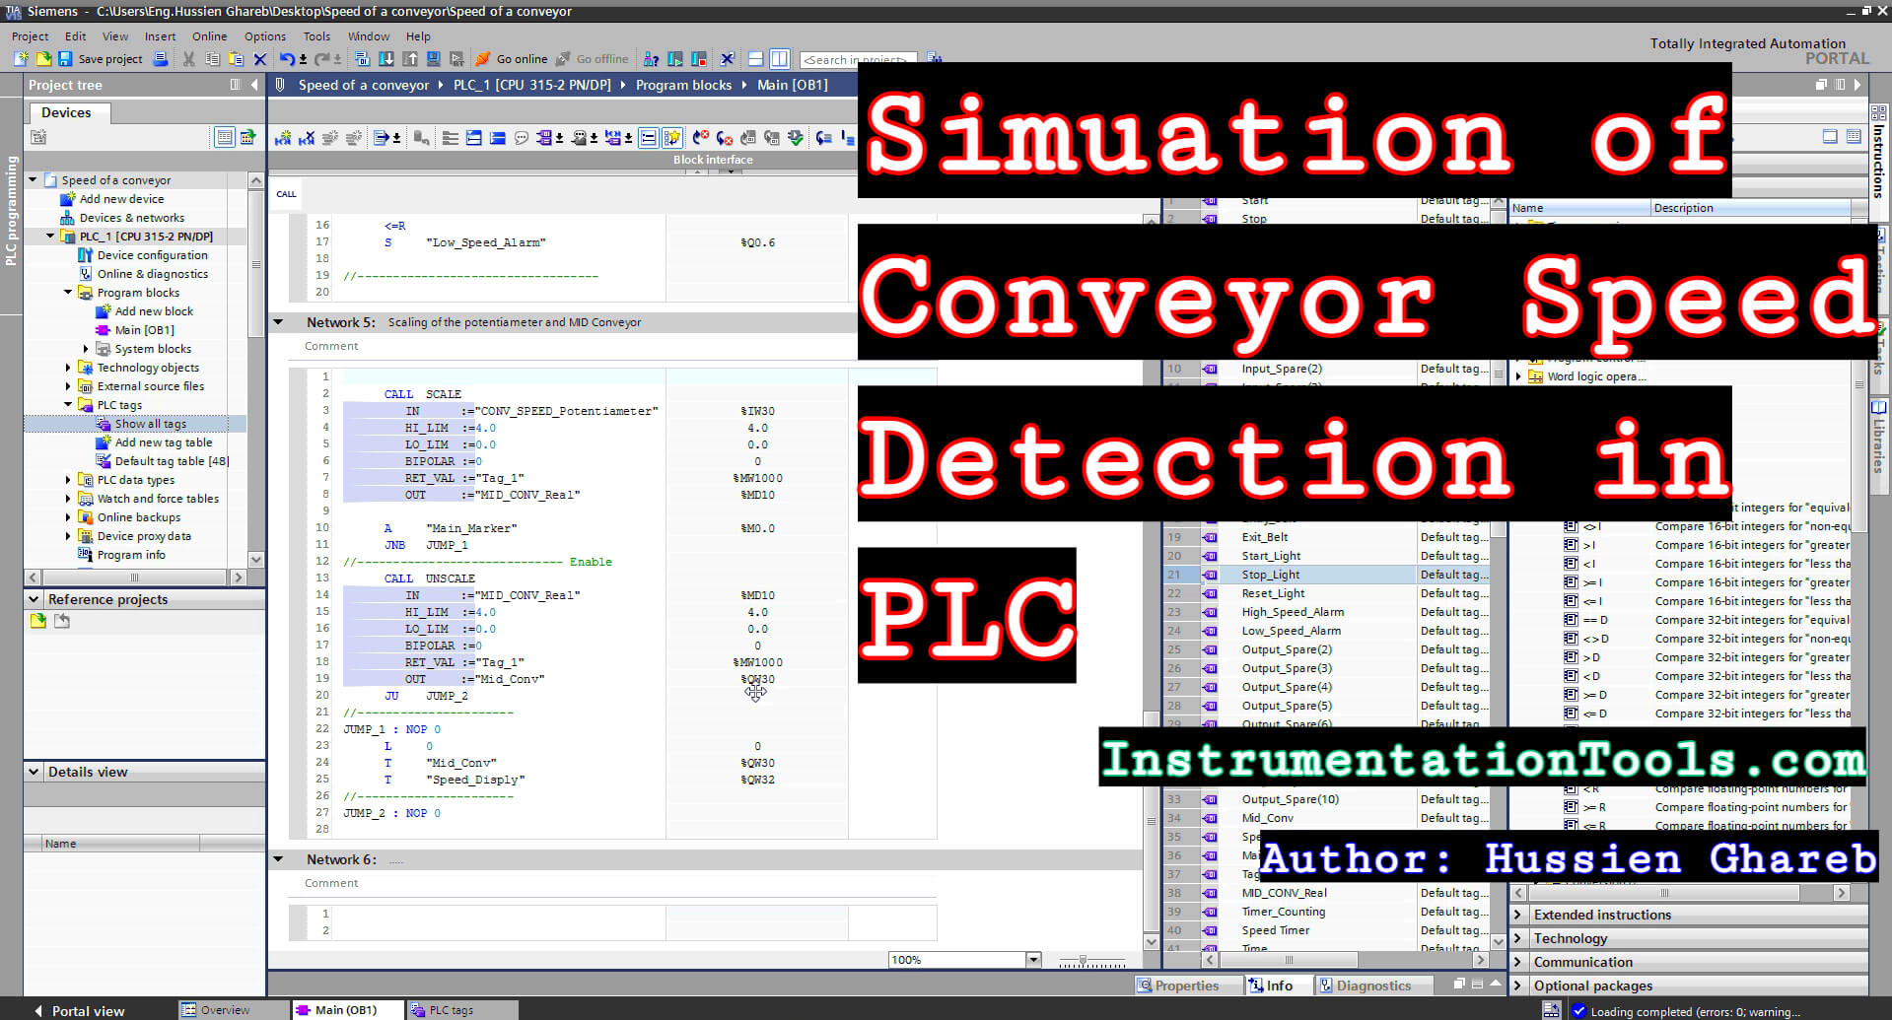Screen dimensions: 1892x1020
Task: Toggle the favorites star display in editor
Action: (x=673, y=138)
